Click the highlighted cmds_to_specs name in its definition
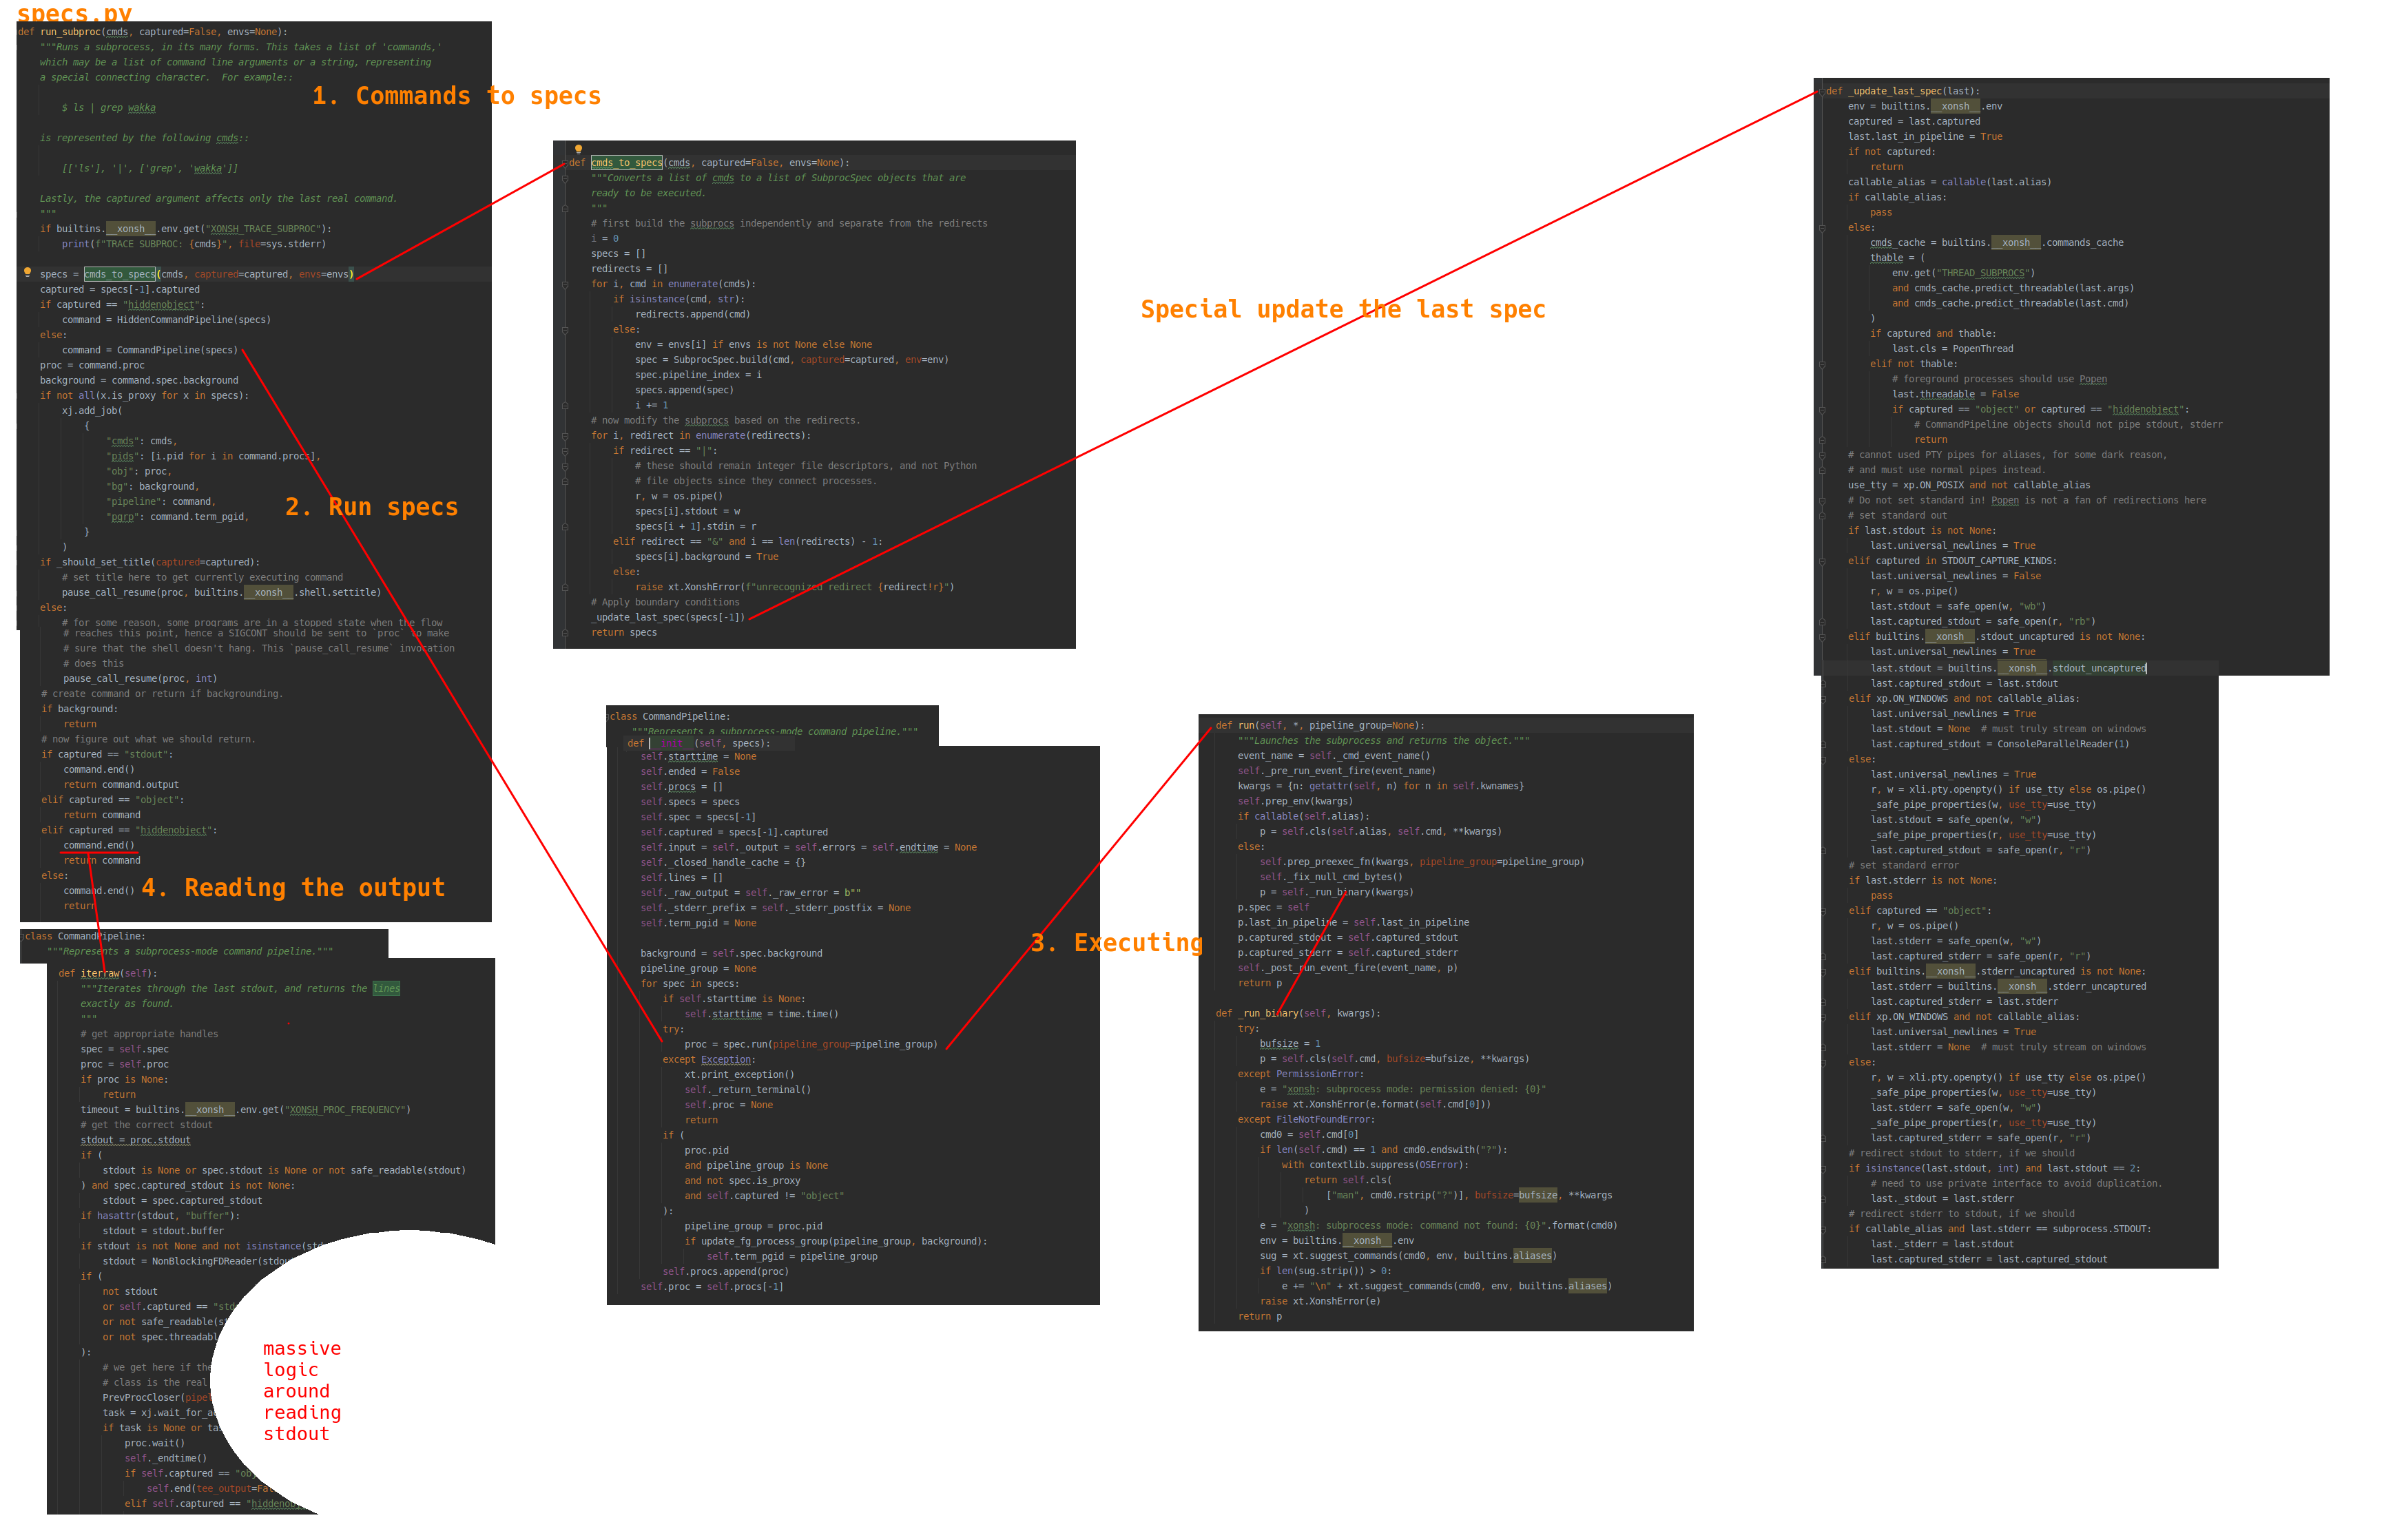Viewport: 2404px width, 1540px height. 626,163
